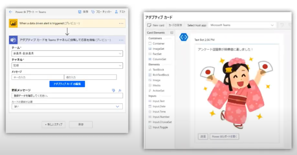Click dynamic content icon beside 更新メッセージ
297x155 pixels.
(114, 91)
